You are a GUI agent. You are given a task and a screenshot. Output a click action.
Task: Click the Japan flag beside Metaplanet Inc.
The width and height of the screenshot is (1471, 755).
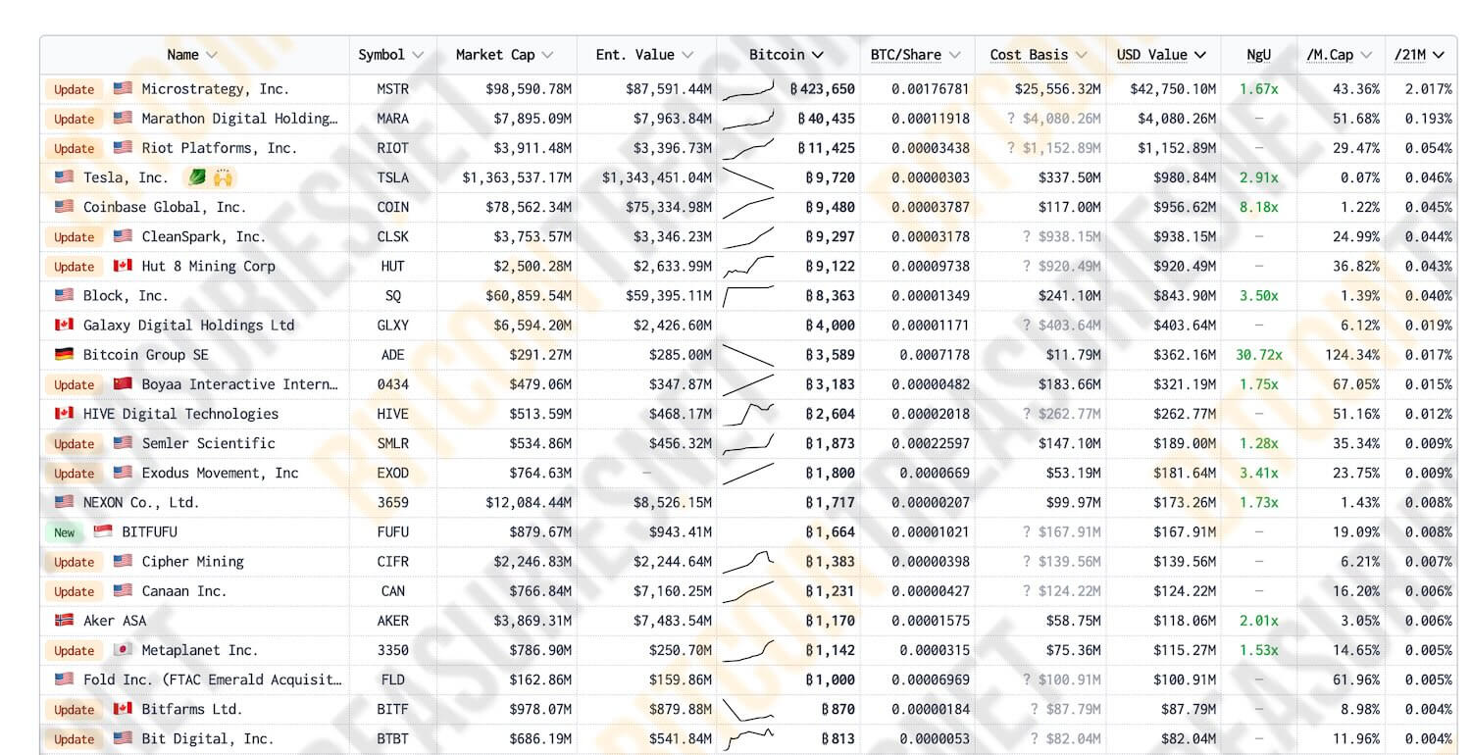123,650
